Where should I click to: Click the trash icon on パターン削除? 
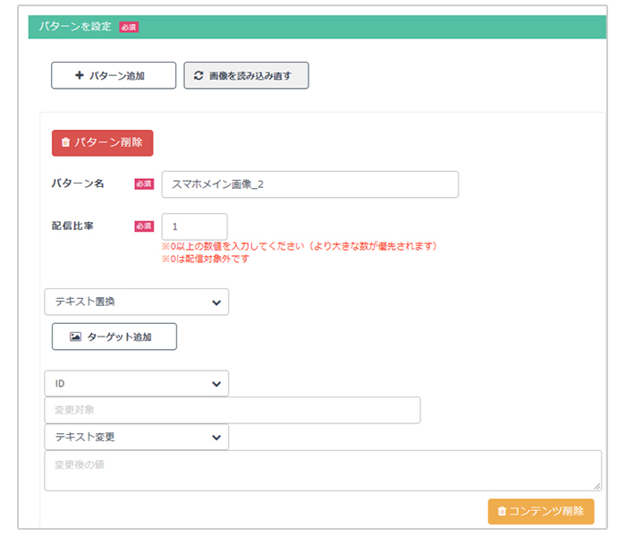(x=65, y=141)
